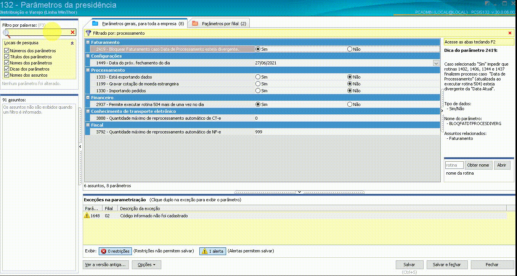The image size is (517, 276).
Task: Select 'Sim' for 1199 Gravar cotação de moeda
Action: point(258,84)
